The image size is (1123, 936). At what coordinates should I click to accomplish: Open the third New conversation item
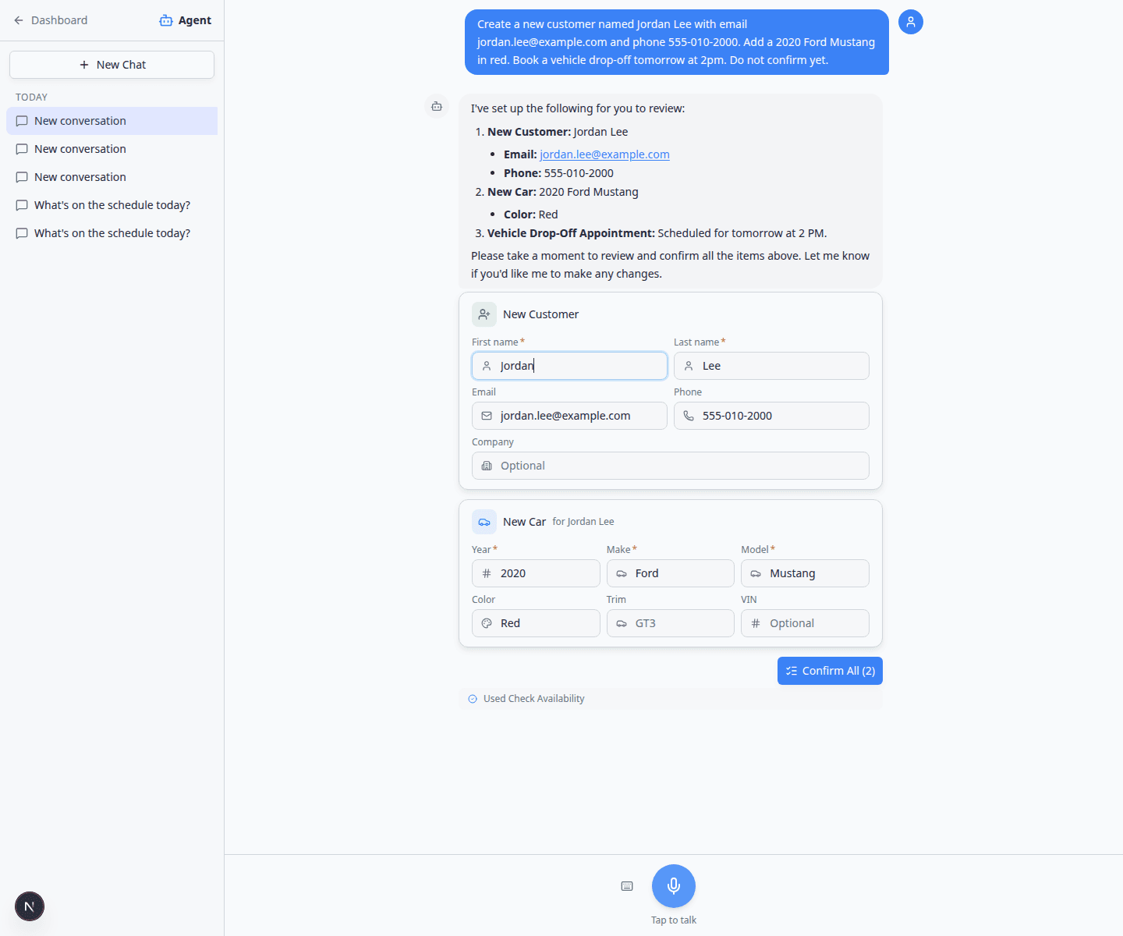[x=112, y=177]
